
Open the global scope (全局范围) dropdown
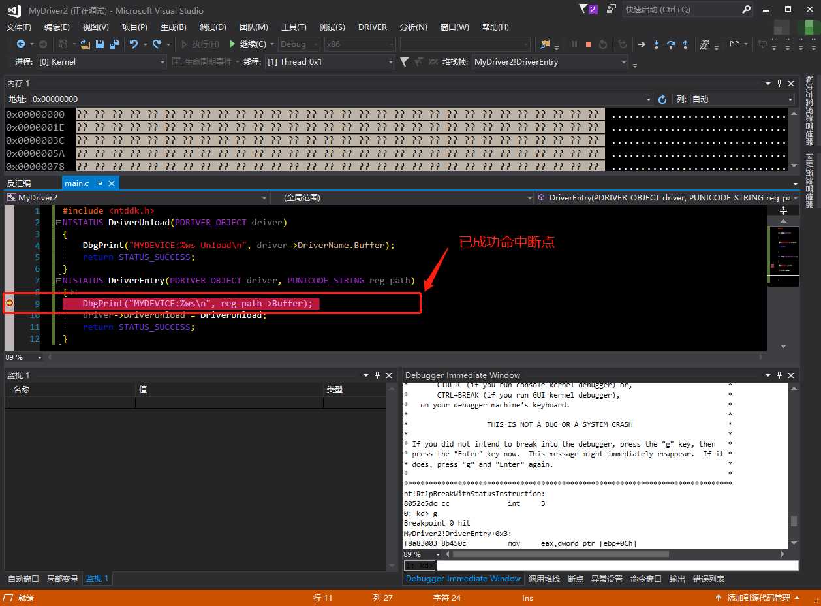[x=530, y=197]
